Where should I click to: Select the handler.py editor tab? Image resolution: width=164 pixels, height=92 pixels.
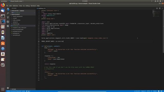pos(41,8)
